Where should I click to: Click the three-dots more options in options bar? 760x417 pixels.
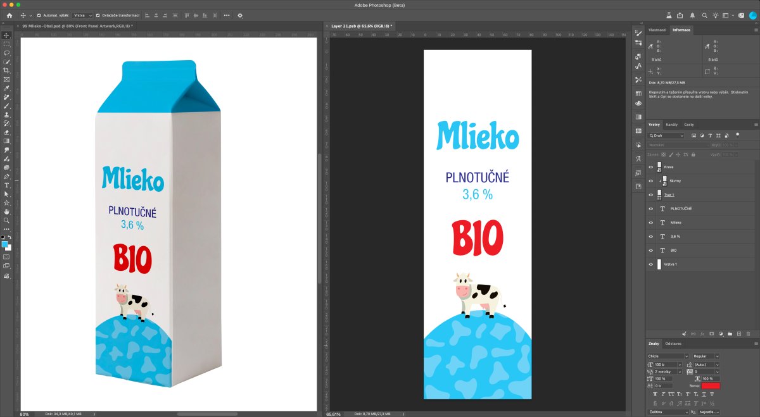227,15
